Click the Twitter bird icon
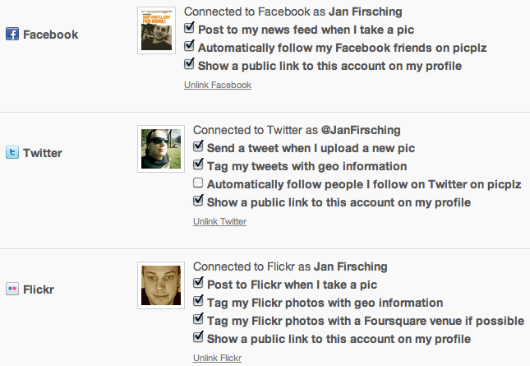 (12, 152)
